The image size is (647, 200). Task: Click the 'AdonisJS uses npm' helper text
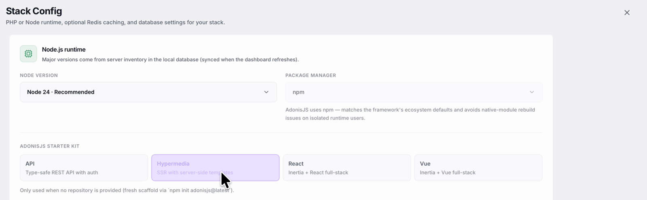[410, 114]
